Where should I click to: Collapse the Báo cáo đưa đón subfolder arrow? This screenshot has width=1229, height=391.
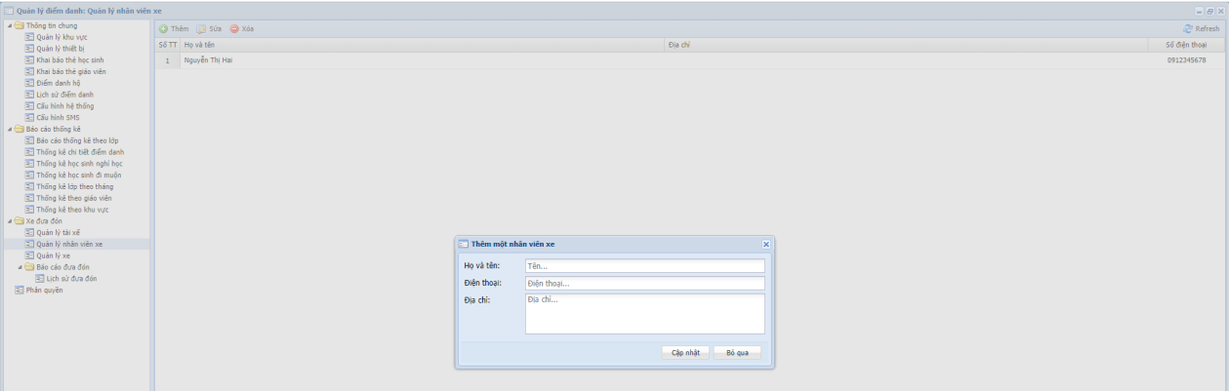[20, 267]
